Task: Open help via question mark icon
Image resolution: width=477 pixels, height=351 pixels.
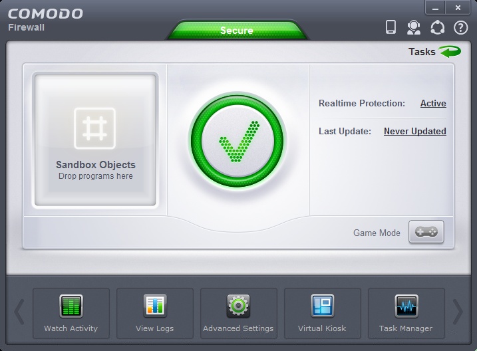Action: pos(460,27)
